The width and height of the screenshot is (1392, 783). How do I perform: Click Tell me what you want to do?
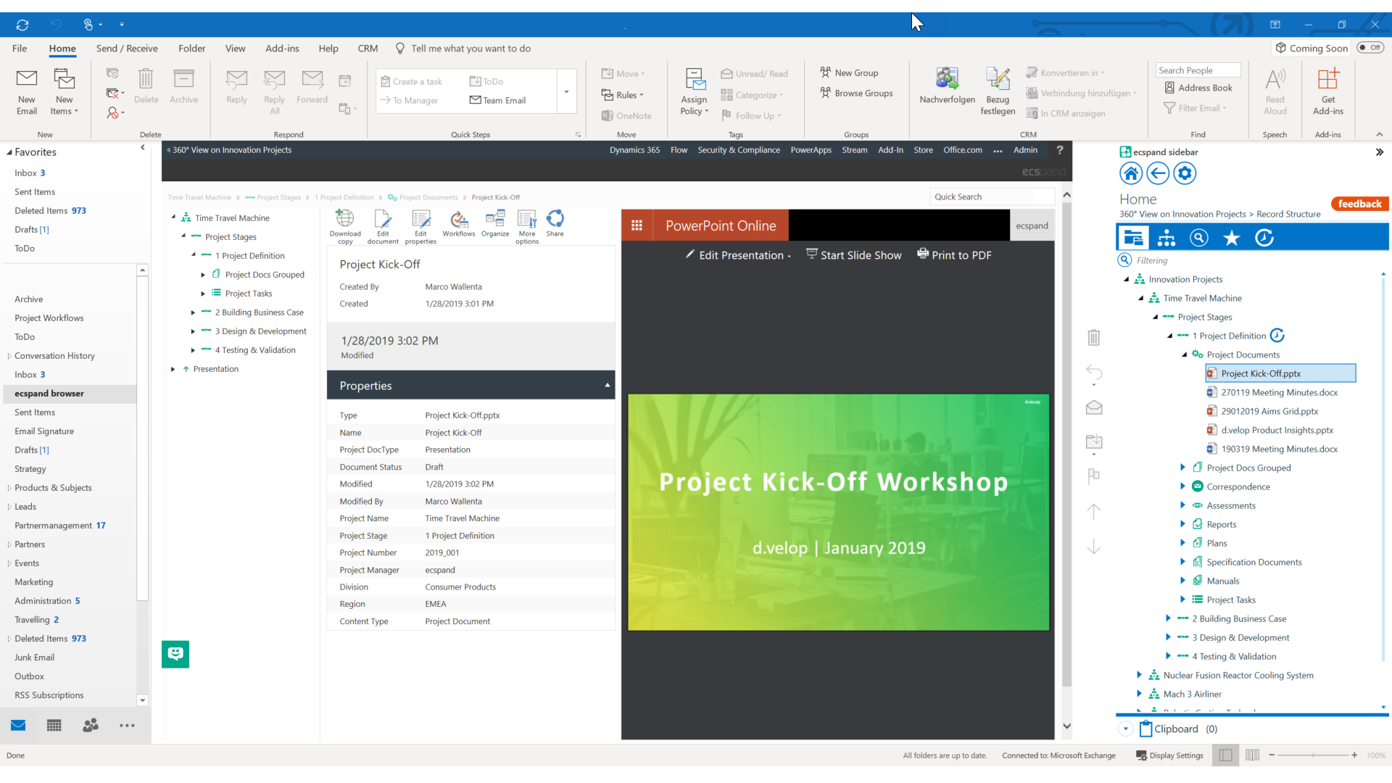click(471, 49)
